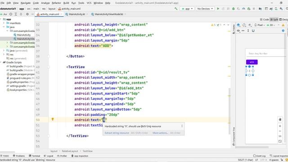Toggle horizontal expand arrow in design toolbar
This screenshot has width=288, height=162.
pos(243,31)
